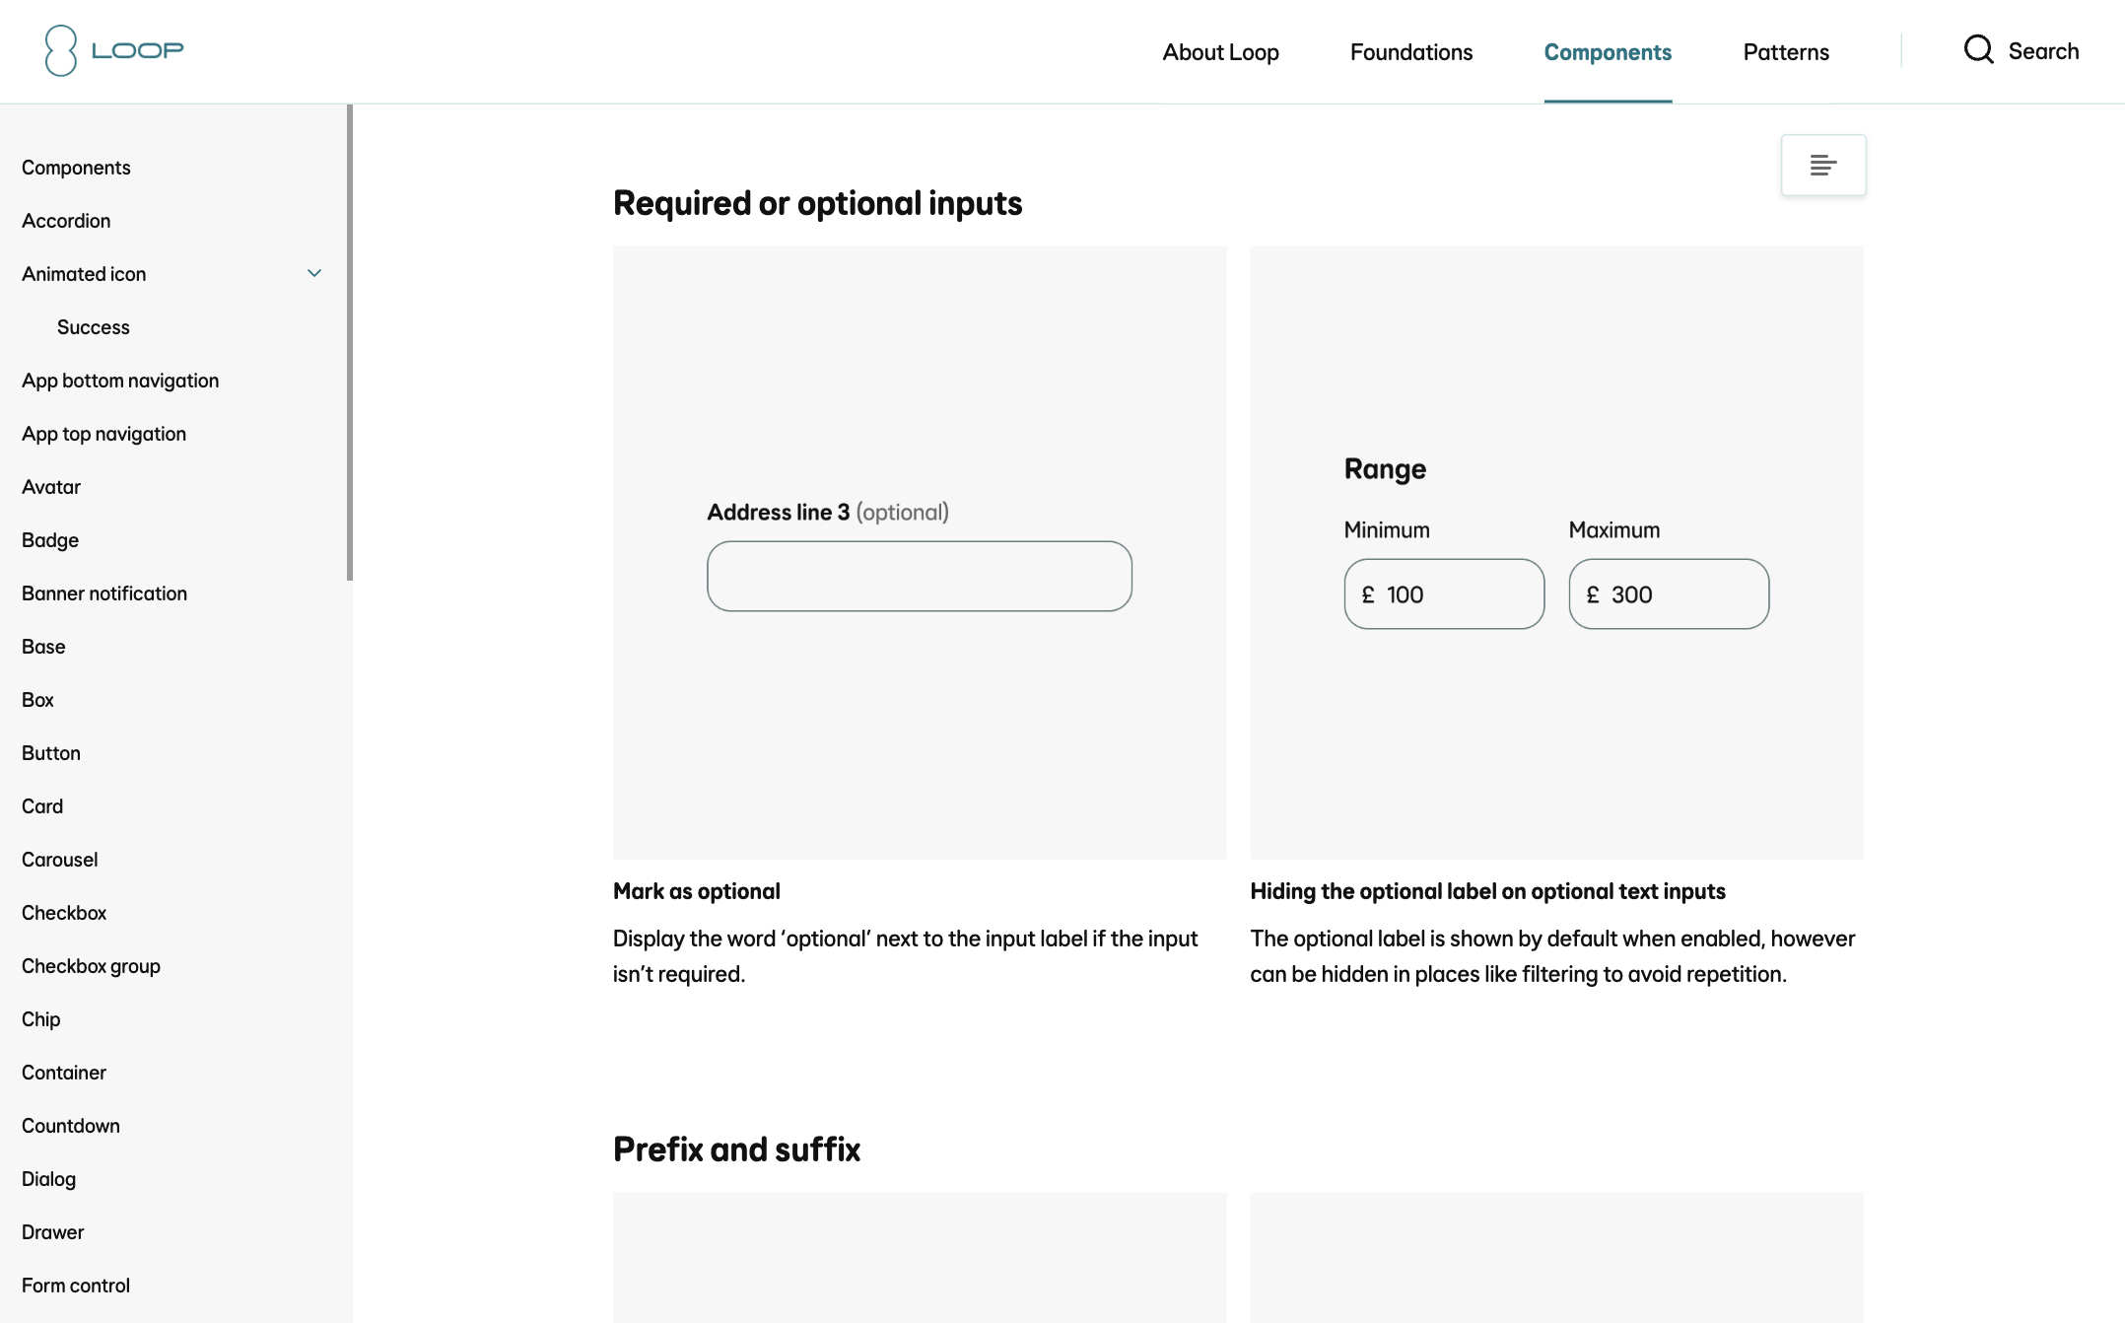Screen dimensions: 2125x1323
Task: Open the Accordion component page
Action: click(x=66, y=221)
